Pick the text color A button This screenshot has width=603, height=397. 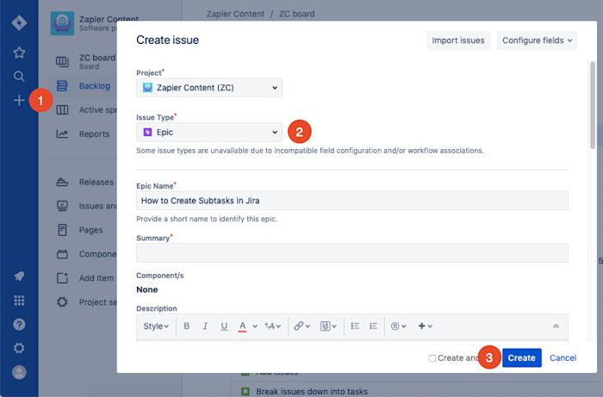(x=242, y=326)
